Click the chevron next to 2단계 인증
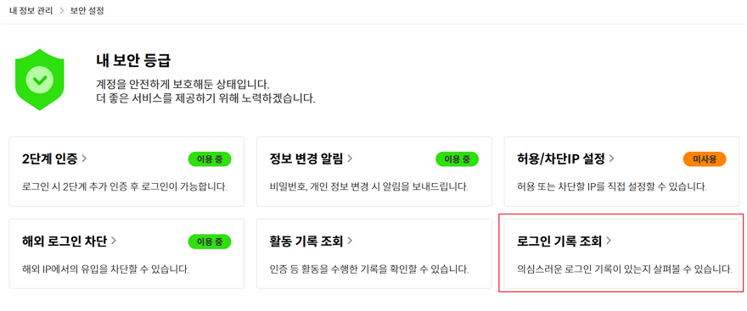 (84, 158)
